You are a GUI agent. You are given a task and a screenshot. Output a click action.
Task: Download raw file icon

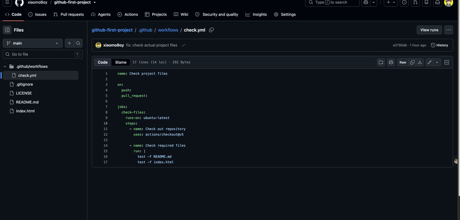[x=420, y=62]
